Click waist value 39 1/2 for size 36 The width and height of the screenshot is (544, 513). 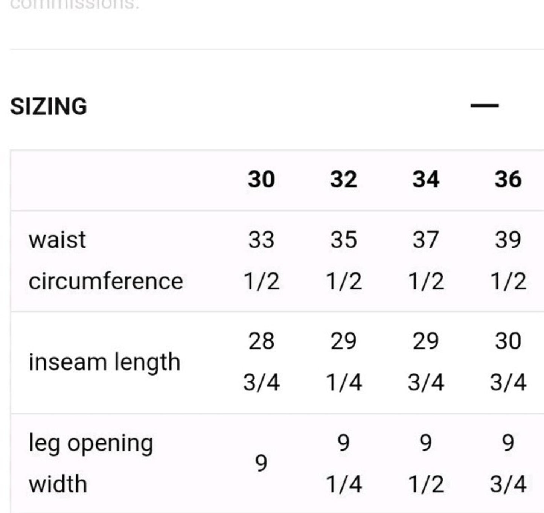click(508, 260)
